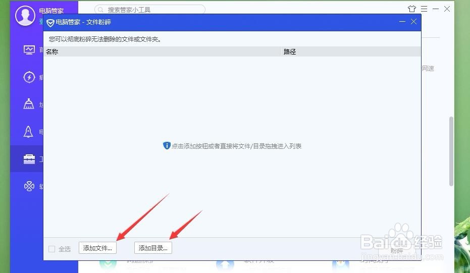
Task: Open the software management sidebar icon
Action: tap(29, 186)
